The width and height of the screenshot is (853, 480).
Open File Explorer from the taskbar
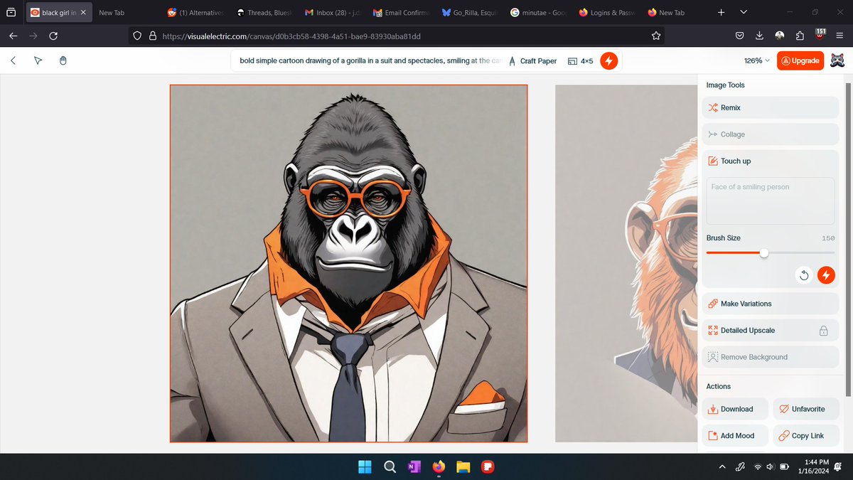(x=463, y=467)
